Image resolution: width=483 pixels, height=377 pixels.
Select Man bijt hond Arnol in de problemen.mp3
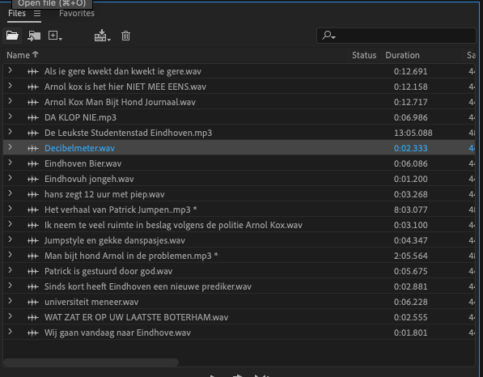pos(131,256)
